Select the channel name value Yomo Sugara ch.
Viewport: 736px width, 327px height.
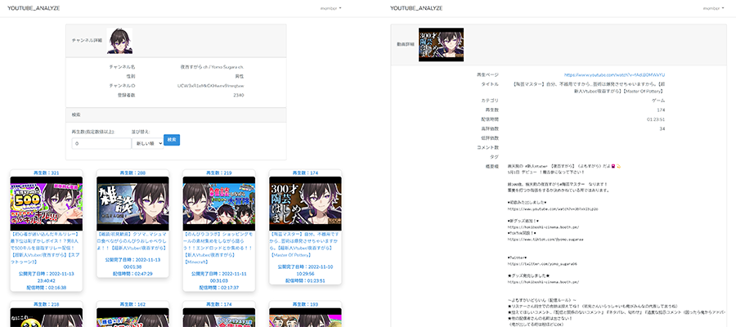click(212, 67)
